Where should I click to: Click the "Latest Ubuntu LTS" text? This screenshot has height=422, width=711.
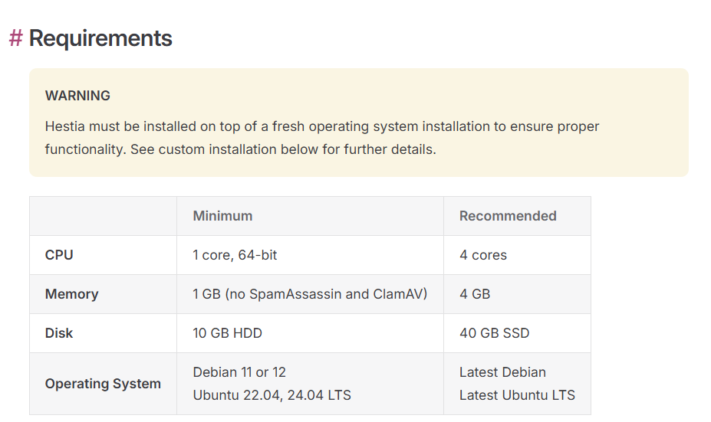[517, 395]
